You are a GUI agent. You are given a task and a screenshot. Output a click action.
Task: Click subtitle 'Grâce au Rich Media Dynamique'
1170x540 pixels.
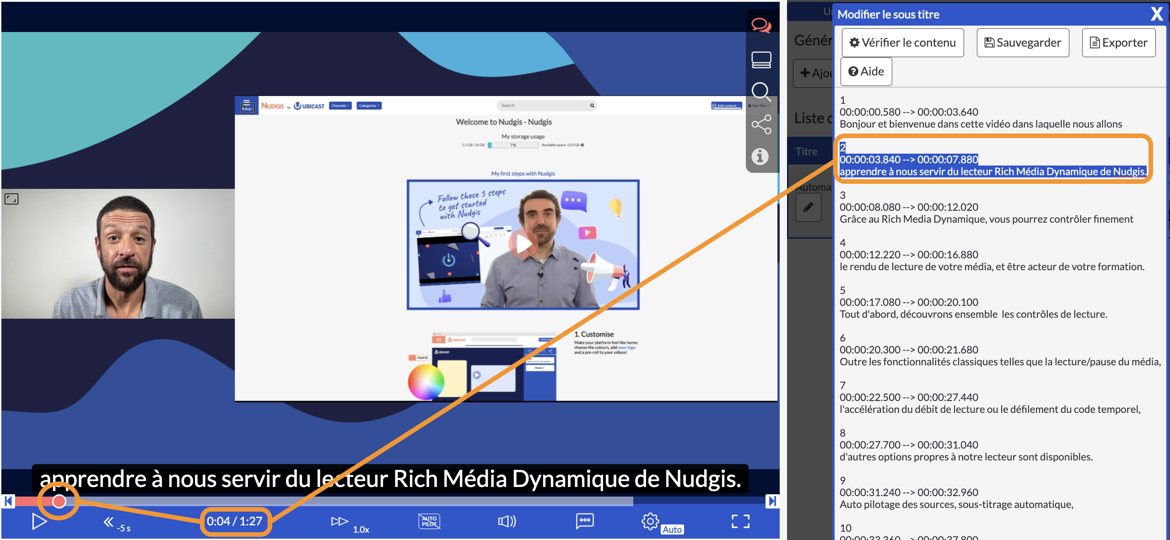986,219
